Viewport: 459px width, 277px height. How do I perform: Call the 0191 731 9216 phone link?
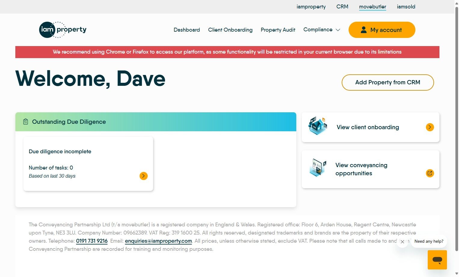click(92, 241)
